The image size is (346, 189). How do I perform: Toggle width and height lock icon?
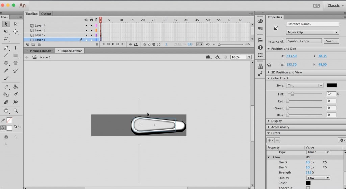tap(269, 65)
